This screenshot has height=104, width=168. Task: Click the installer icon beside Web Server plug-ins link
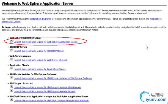[x=12, y=59]
